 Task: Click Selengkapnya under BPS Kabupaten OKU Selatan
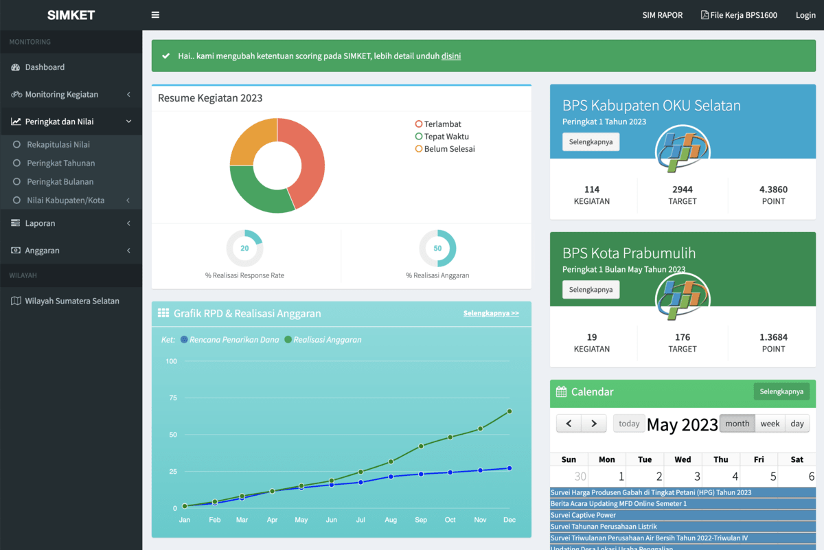pos(591,141)
